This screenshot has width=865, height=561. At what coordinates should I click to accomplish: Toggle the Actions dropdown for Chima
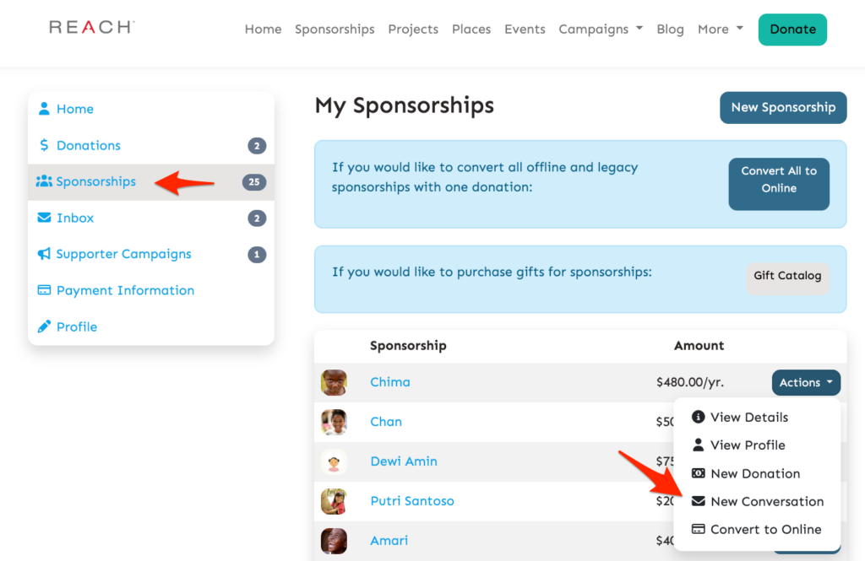[805, 382]
